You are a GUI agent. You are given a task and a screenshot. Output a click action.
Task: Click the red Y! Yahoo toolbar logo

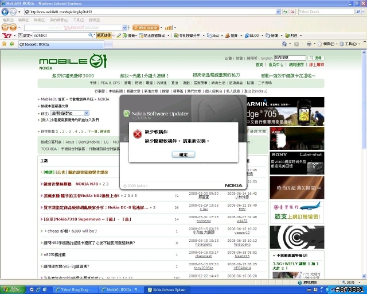point(7,36)
